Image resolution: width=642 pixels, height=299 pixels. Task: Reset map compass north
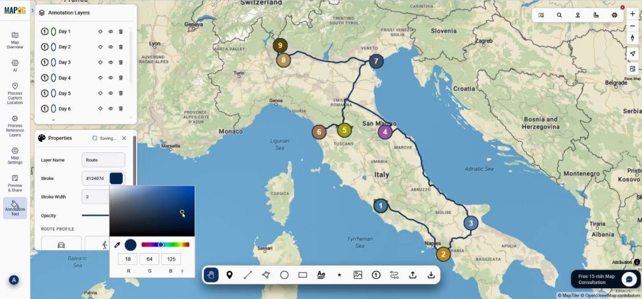(633, 38)
